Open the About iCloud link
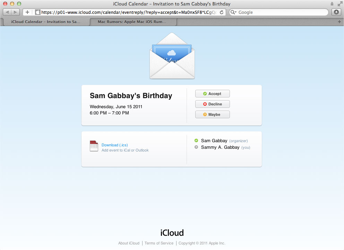This screenshot has height=250, width=344. point(129,243)
